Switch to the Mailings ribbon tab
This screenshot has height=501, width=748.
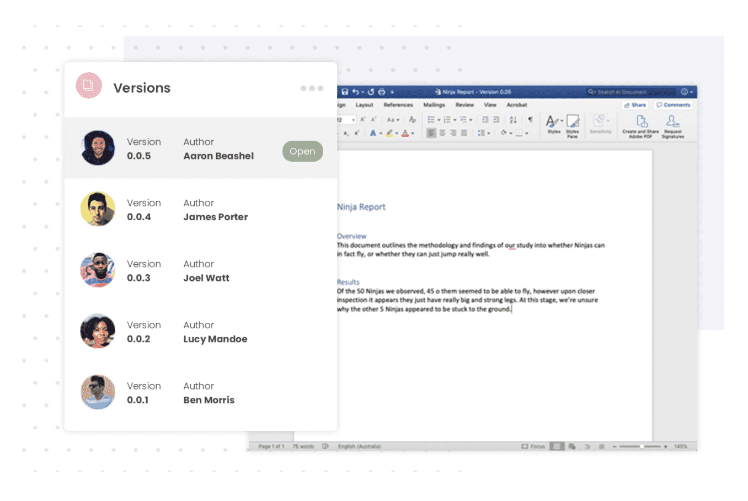(x=434, y=105)
